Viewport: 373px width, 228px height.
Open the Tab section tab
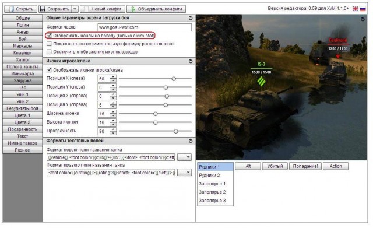click(x=23, y=87)
